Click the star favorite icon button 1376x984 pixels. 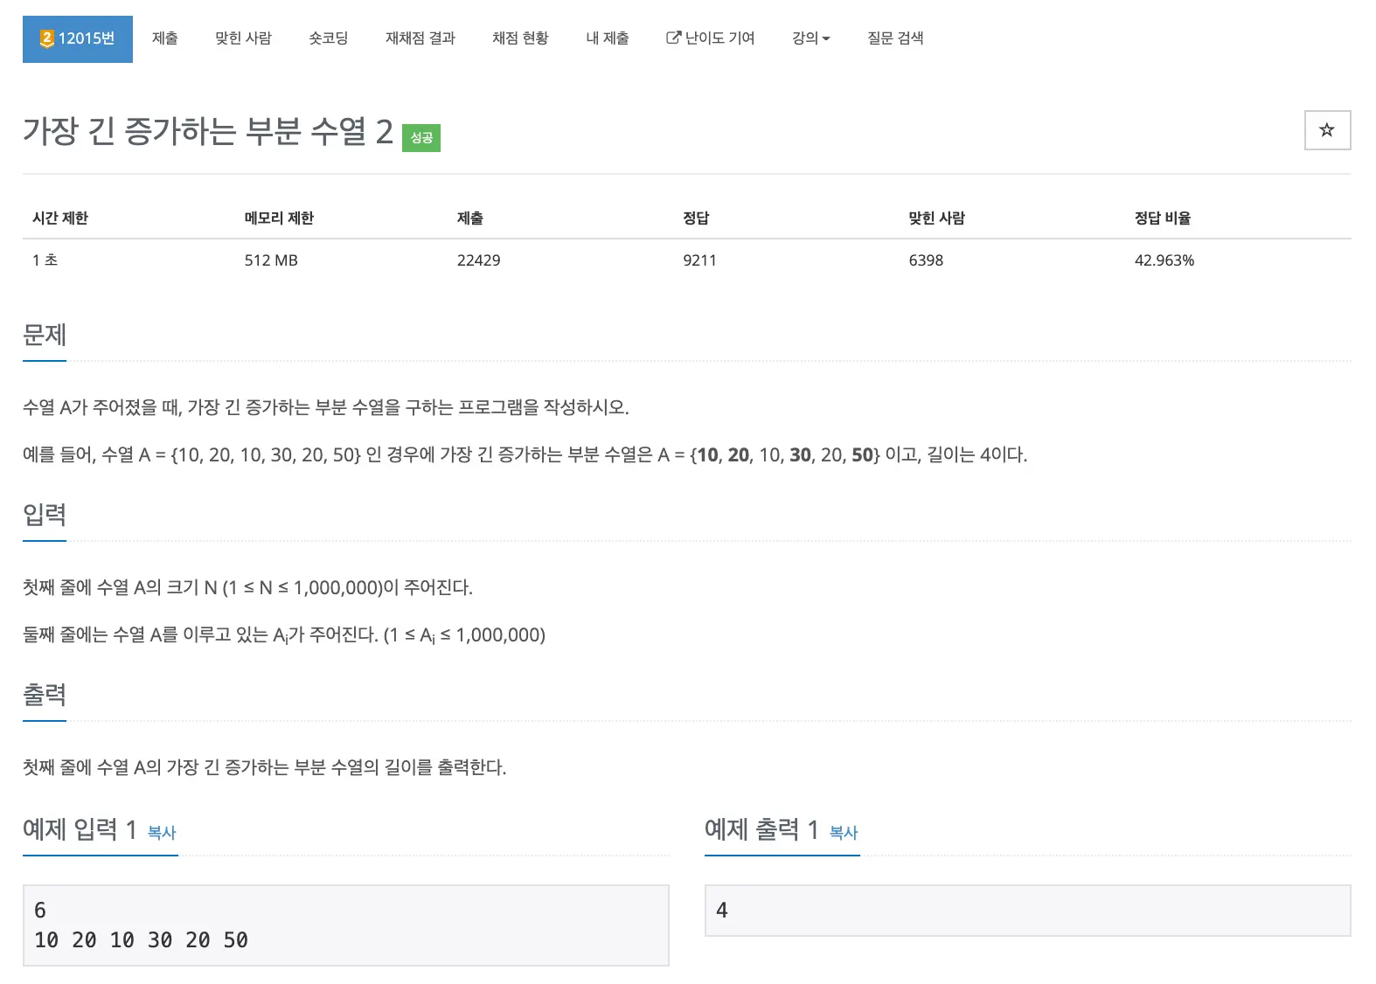point(1327,130)
